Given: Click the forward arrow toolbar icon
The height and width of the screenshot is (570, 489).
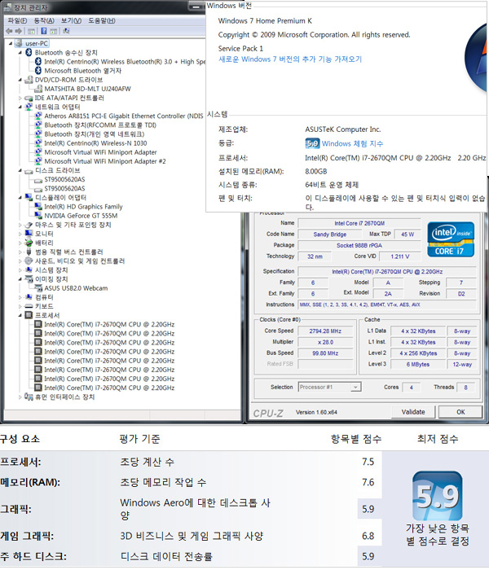Looking at the screenshot, I should click(x=19, y=31).
